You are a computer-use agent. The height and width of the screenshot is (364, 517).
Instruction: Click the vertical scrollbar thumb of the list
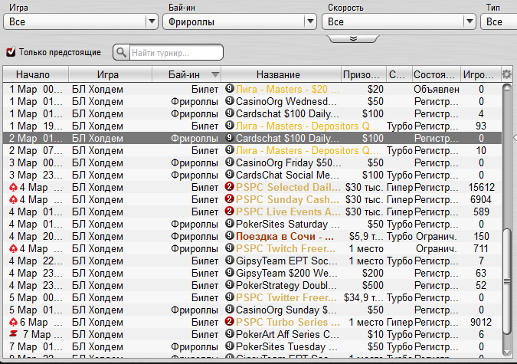pos(507,281)
